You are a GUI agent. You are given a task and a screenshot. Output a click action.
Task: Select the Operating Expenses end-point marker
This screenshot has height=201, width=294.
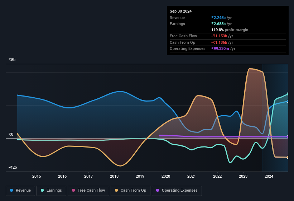288,137
